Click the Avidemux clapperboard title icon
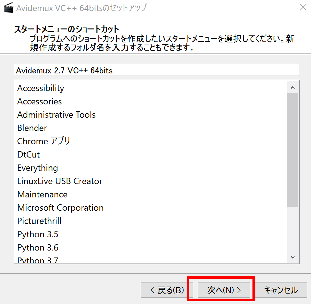311x304 pixels. [9, 8]
